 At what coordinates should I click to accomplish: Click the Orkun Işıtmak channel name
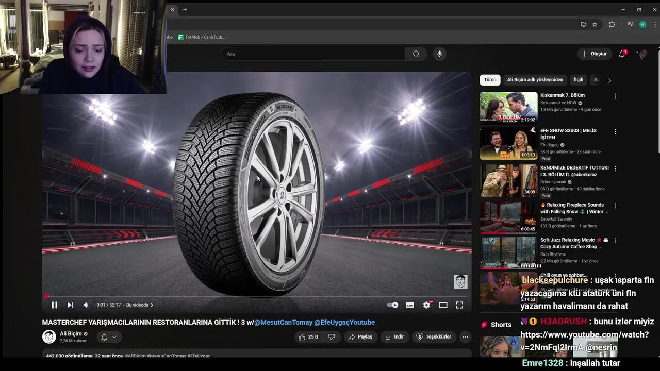[x=553, y=182]
